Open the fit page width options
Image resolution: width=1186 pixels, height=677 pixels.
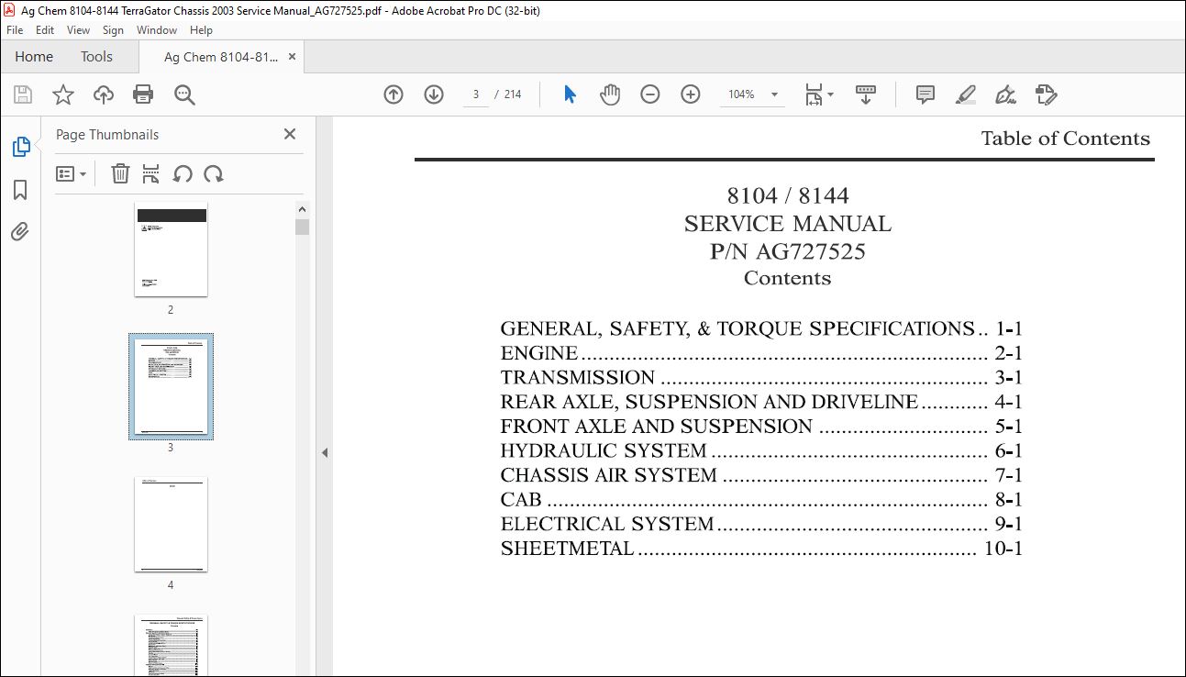coord(818,94)
